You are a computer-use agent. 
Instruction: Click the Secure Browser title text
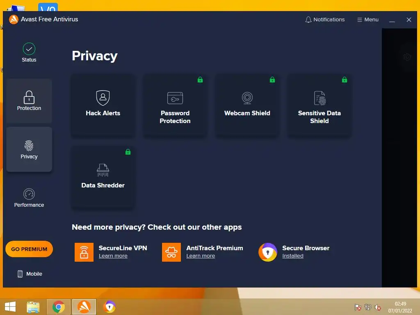click(306, 248)
